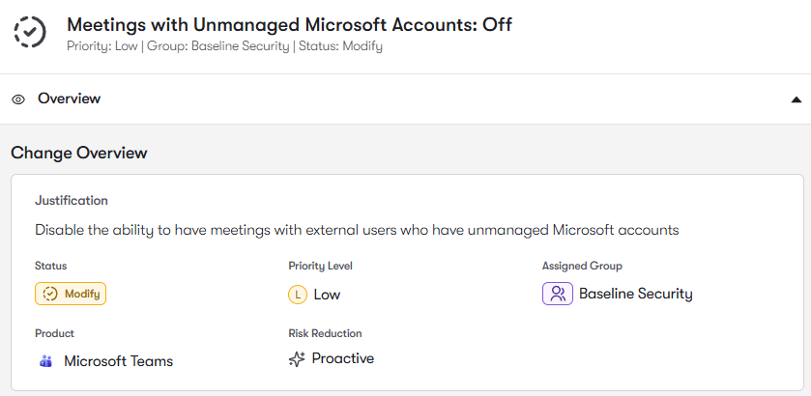
Task: Click the Low priority level text
Action: [x=327, y=295]
